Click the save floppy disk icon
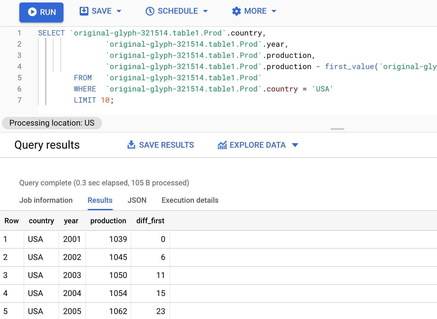Image resolution: width=437 pixels, height=319 pixels. (83, 11)
